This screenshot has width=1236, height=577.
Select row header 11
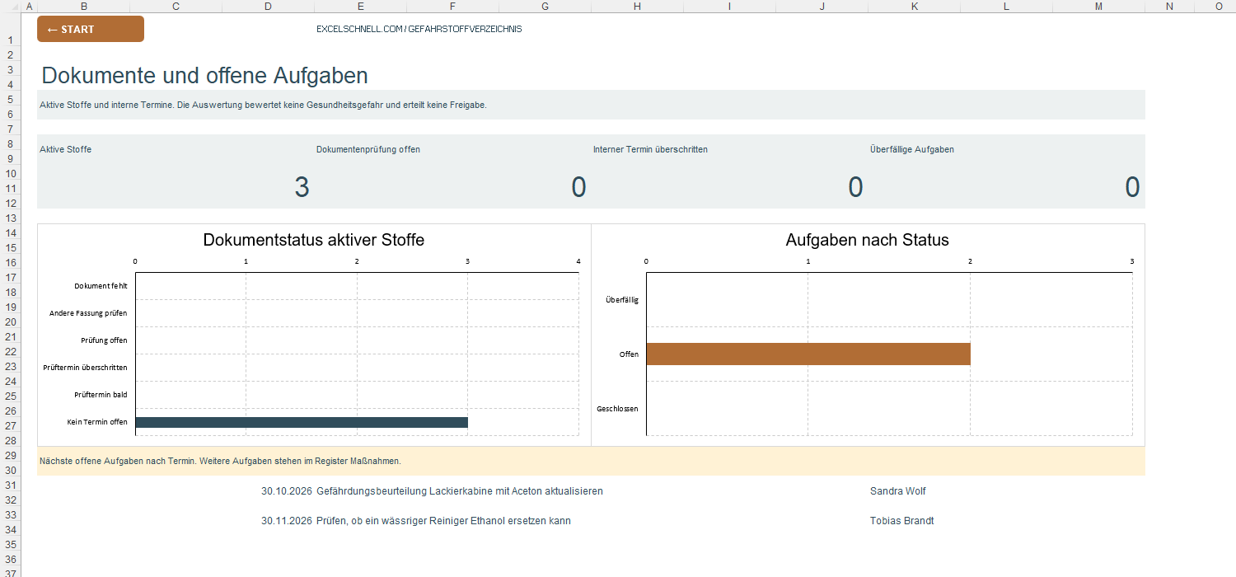click(x=11, y=188)
